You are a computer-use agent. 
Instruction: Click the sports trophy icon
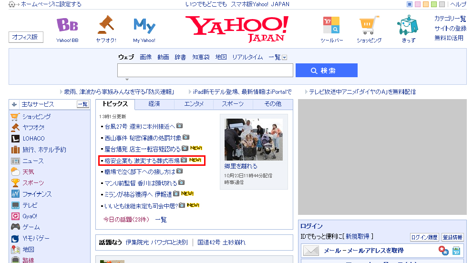pyautogui.click(x=15, y=183)
